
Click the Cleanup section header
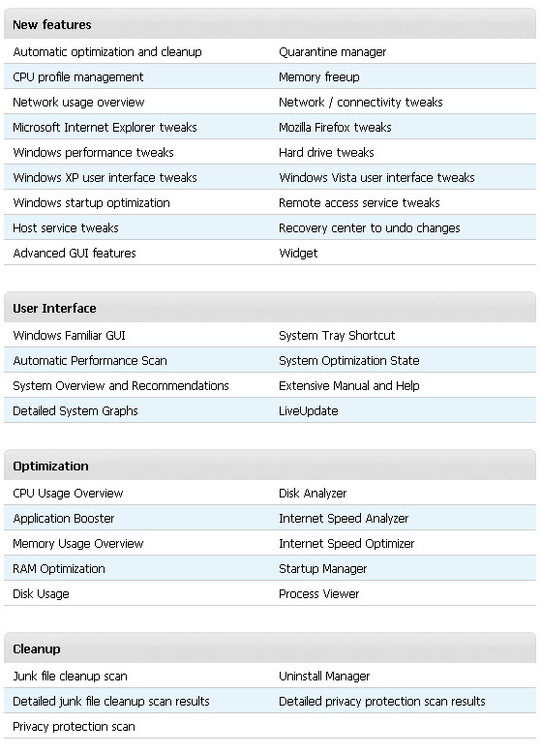tap(37, 649)
